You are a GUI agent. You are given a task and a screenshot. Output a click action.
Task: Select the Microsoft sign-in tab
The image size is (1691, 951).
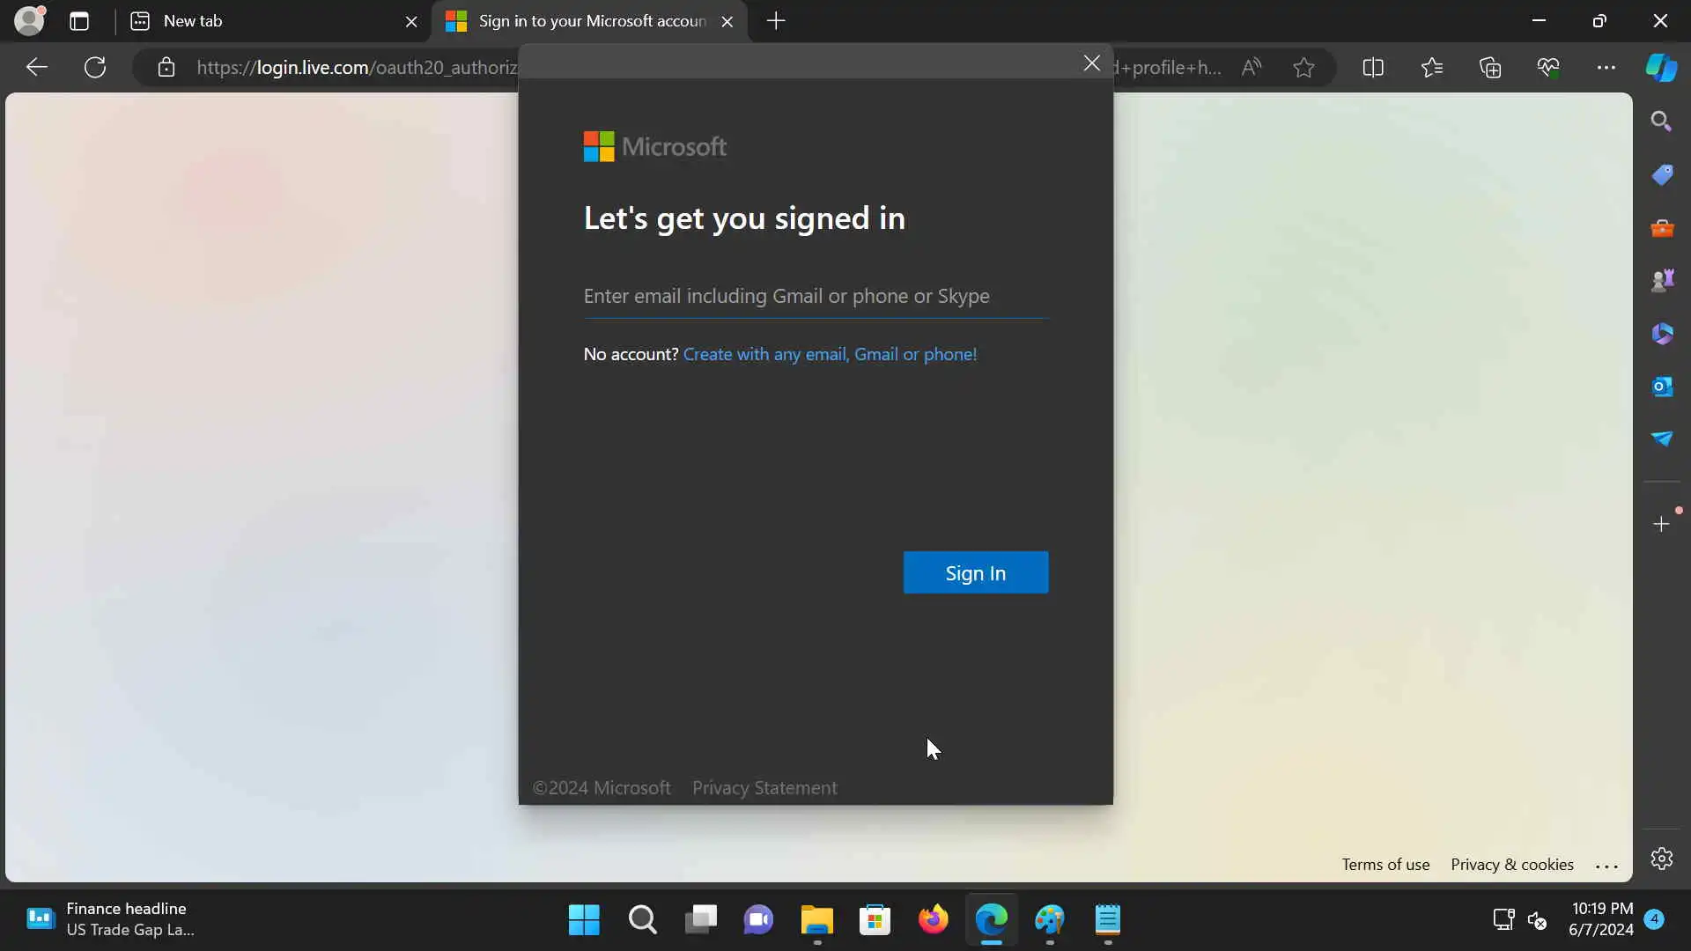pos(581,21)
